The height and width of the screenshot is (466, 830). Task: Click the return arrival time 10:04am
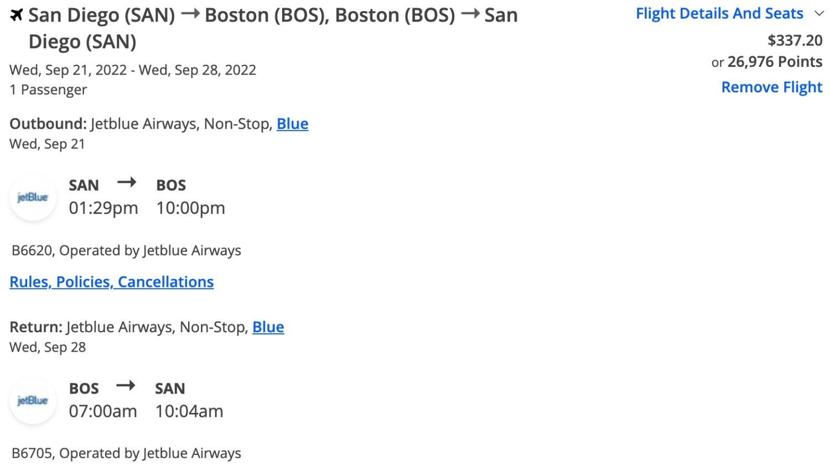190,411
